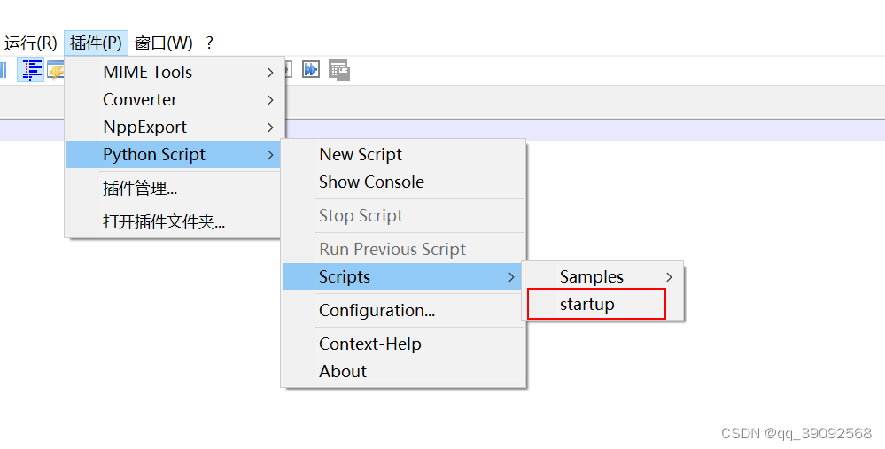
Task: Click the lightning-bolt window toolbar icon
Action: [x=56, y=70]
